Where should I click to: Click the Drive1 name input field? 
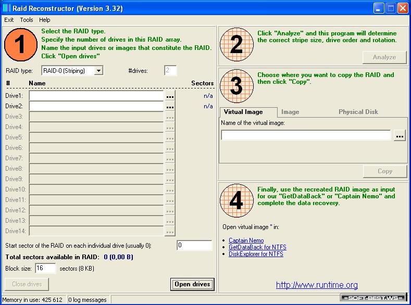coord(96,96)
